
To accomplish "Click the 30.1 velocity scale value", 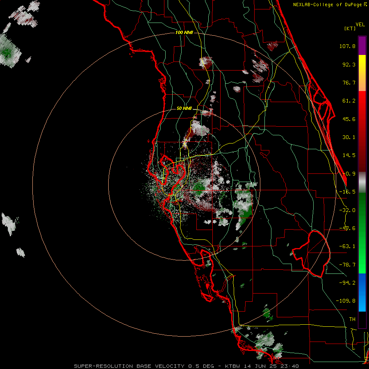I will click(x=349, y=137).
